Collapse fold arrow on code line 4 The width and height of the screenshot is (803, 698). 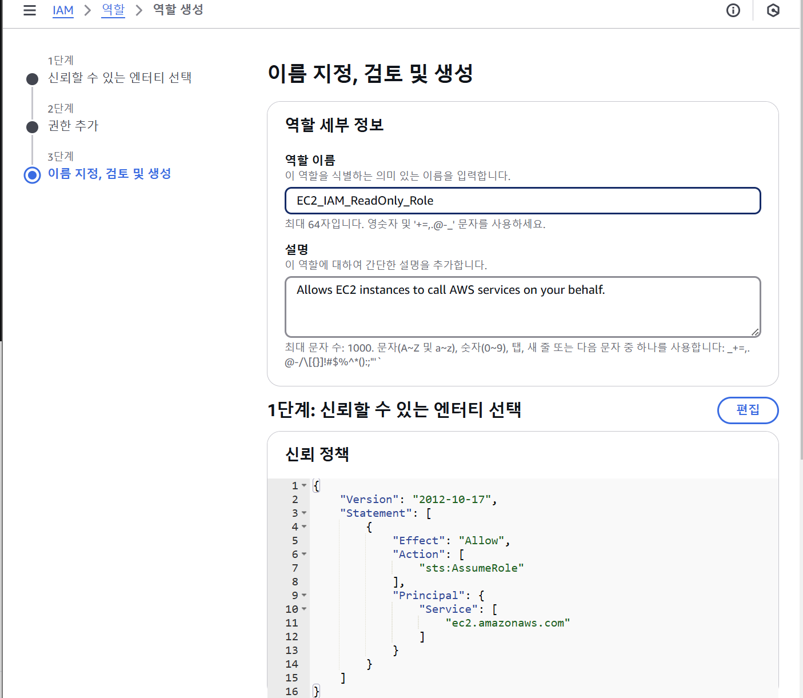(304, 527)
